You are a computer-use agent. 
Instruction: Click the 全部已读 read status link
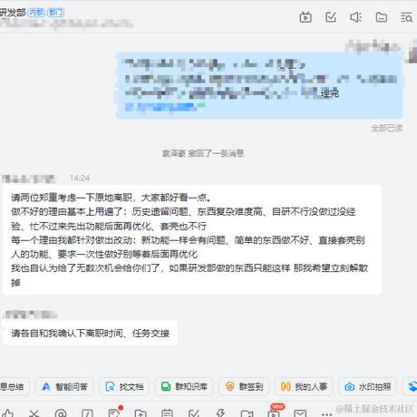(x=386, y=128)
